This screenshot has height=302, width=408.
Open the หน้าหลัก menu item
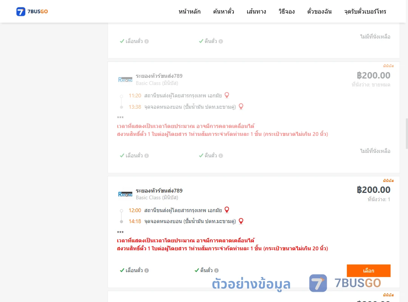(189, 11)
